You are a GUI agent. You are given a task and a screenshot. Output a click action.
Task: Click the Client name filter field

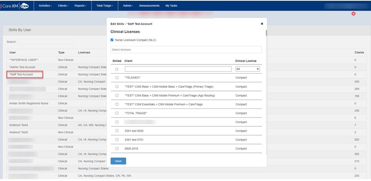(x=178, y=69)
